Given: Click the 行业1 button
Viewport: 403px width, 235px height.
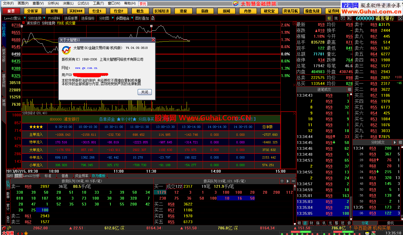Looking at the screenshot, I should pos(97,11).
